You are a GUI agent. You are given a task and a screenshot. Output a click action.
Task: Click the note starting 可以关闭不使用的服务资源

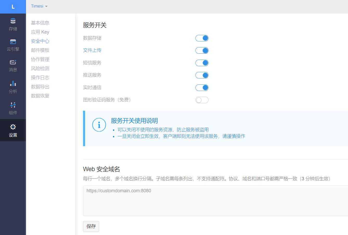click(163, 130)
